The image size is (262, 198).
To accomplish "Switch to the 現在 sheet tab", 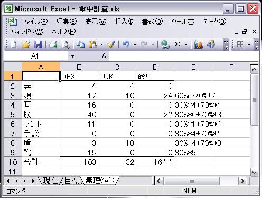I will 50,181.
